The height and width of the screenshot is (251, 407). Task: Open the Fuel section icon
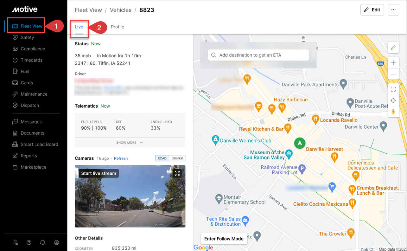pos(15,71)
